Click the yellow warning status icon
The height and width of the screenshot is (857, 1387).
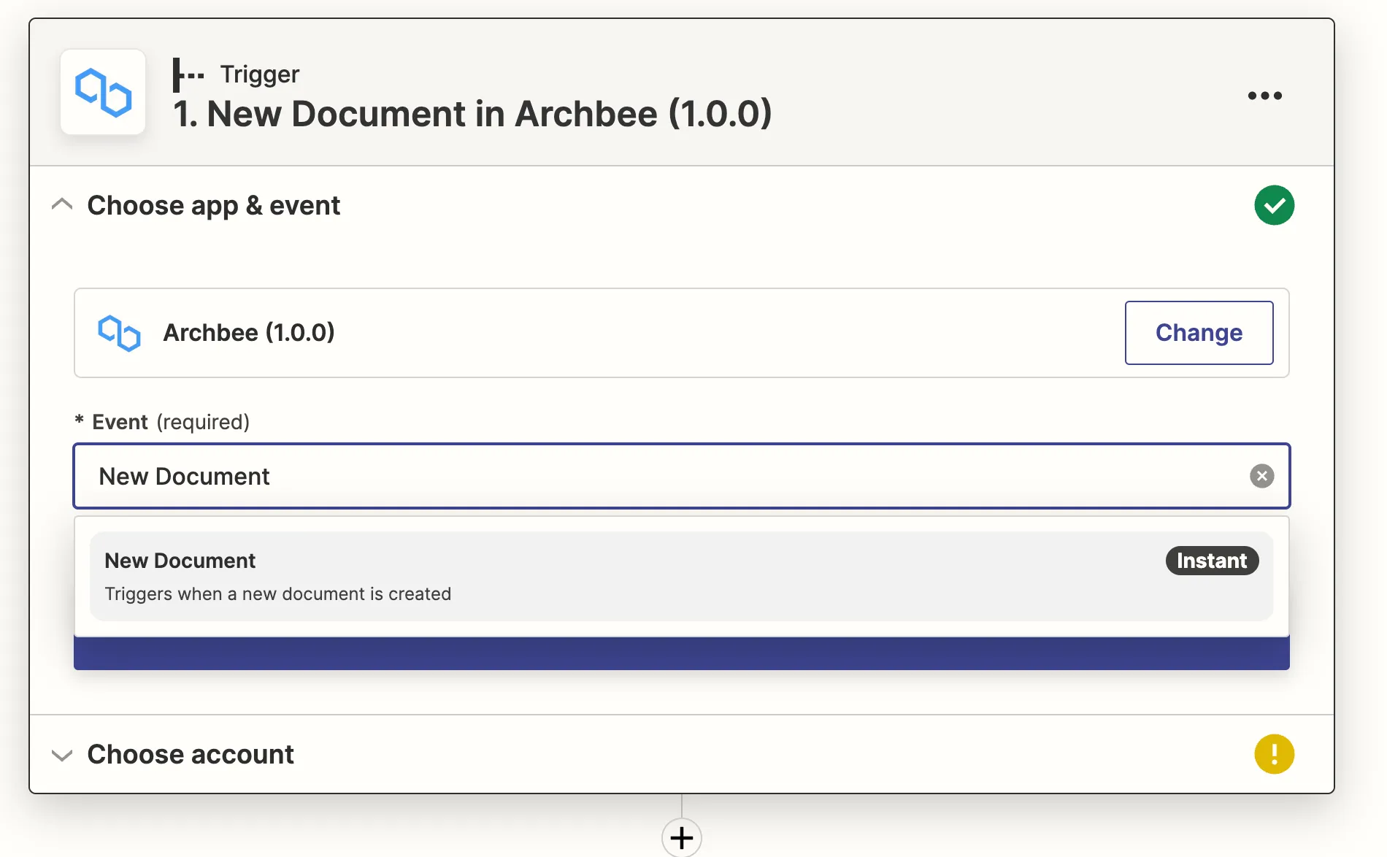[1274, 754]
